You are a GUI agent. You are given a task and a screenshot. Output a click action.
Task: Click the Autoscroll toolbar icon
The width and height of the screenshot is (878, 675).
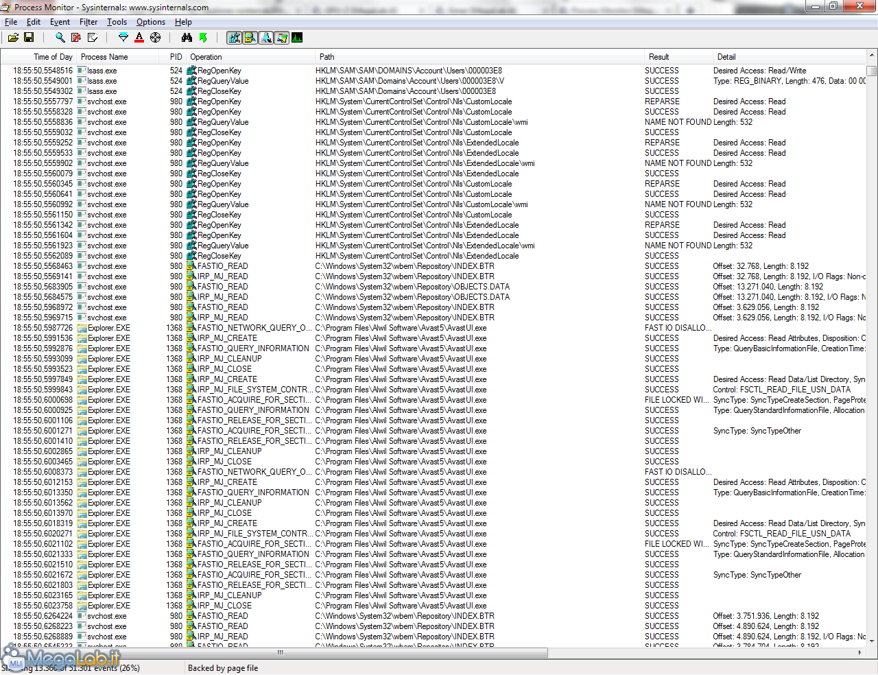[76, 38]
